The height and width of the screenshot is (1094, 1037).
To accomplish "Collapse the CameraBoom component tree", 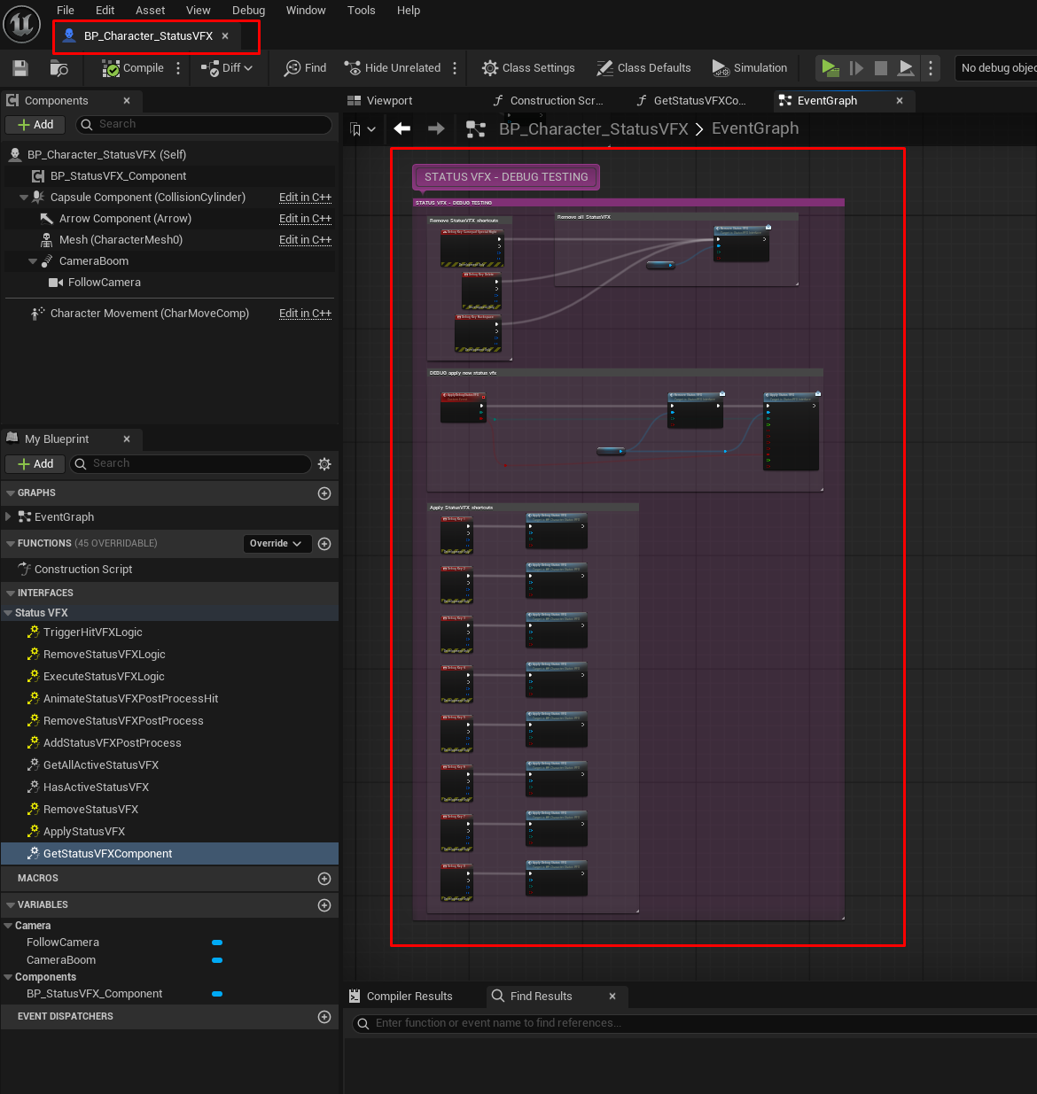I will [x=33, y=261].
